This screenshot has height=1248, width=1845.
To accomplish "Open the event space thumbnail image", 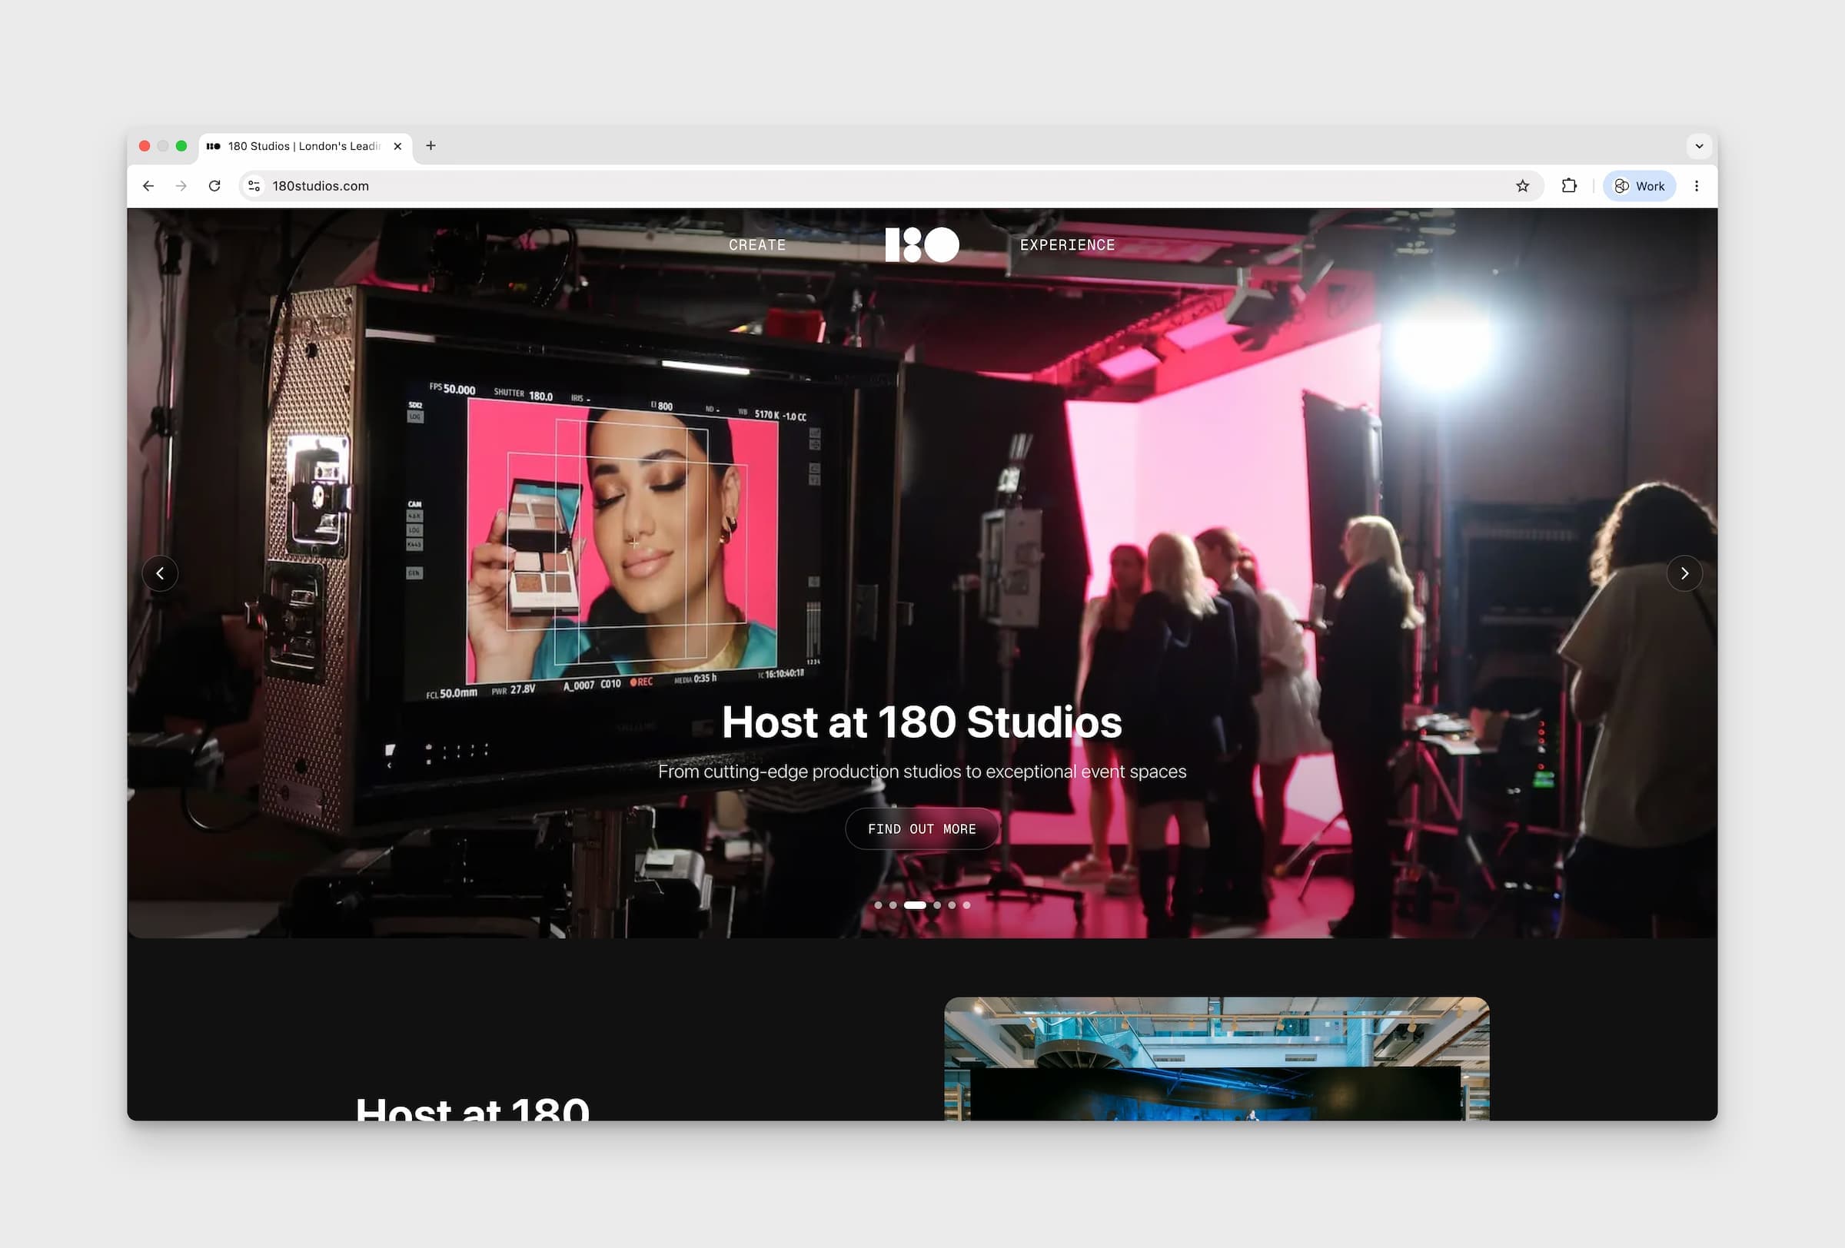I will (1216, 1058).
